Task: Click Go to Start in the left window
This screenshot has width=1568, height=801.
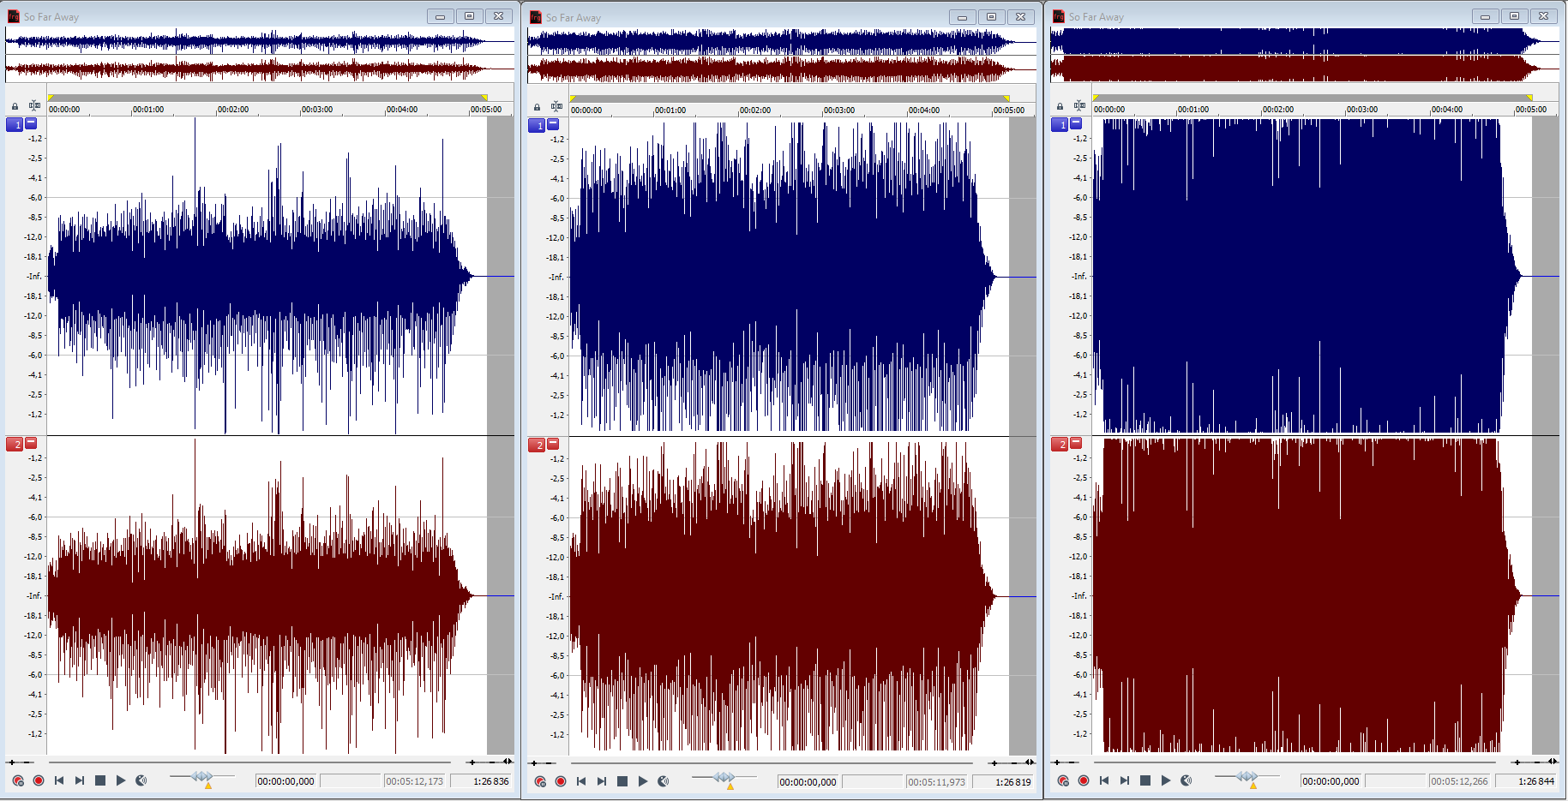Action: tap(59, 780)
